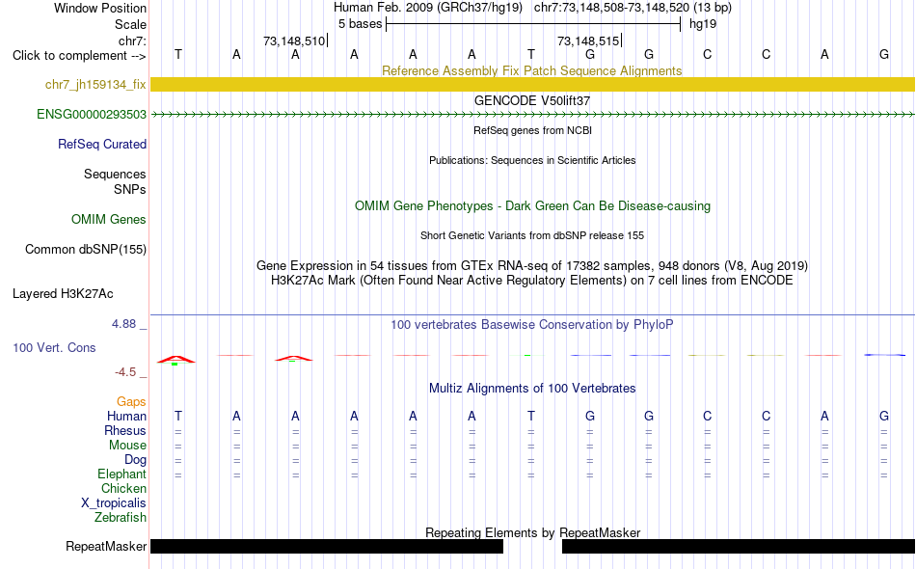Select the RefSeq Curated track label
Viewport: 916px width, 569px height.
101,144
